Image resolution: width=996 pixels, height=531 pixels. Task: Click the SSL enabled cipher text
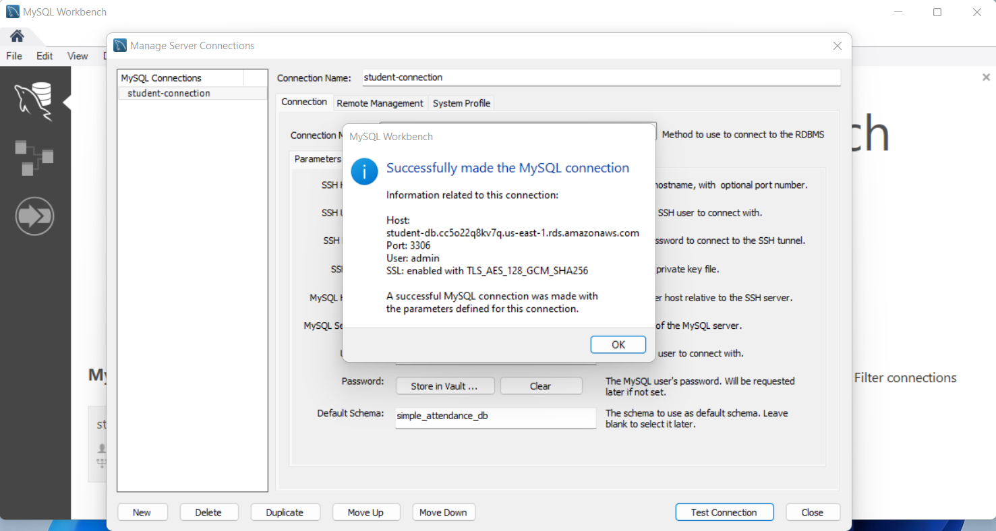[487, 271]
